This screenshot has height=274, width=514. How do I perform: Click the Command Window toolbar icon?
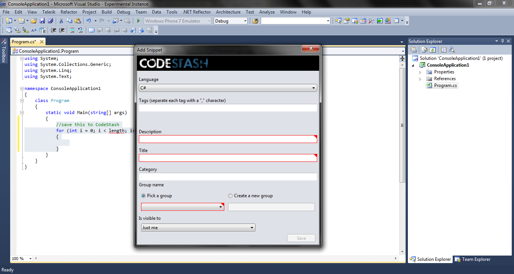[396, 21]
